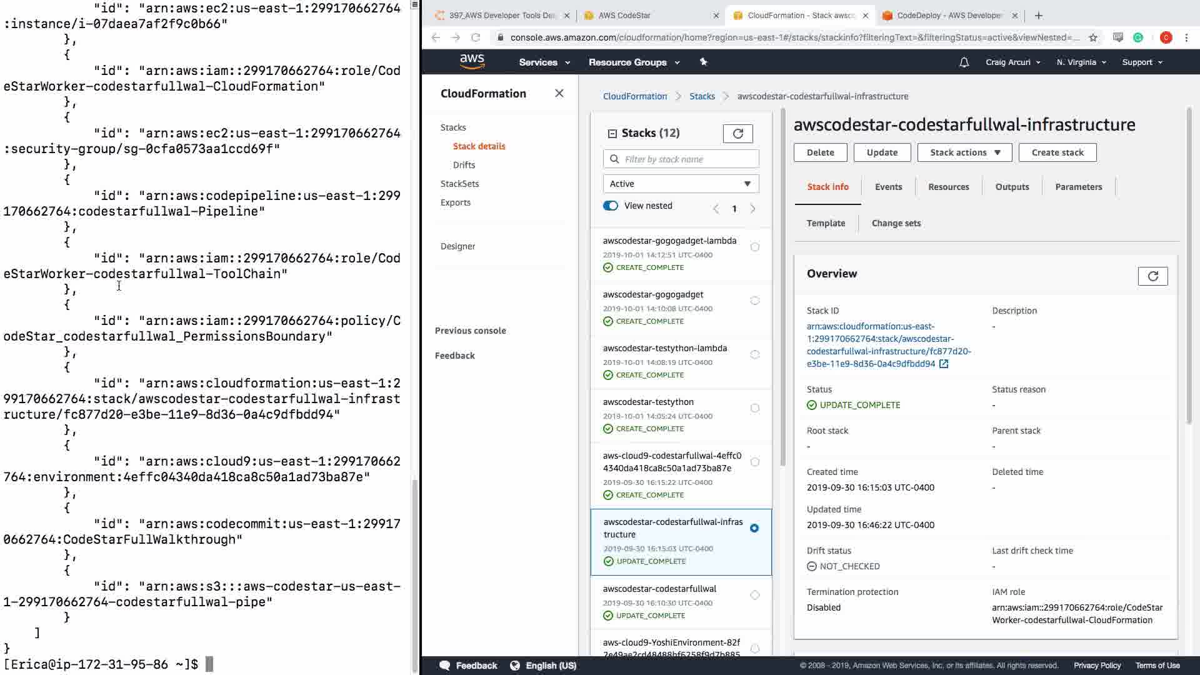Click the Delete stack button

point(820,152)
